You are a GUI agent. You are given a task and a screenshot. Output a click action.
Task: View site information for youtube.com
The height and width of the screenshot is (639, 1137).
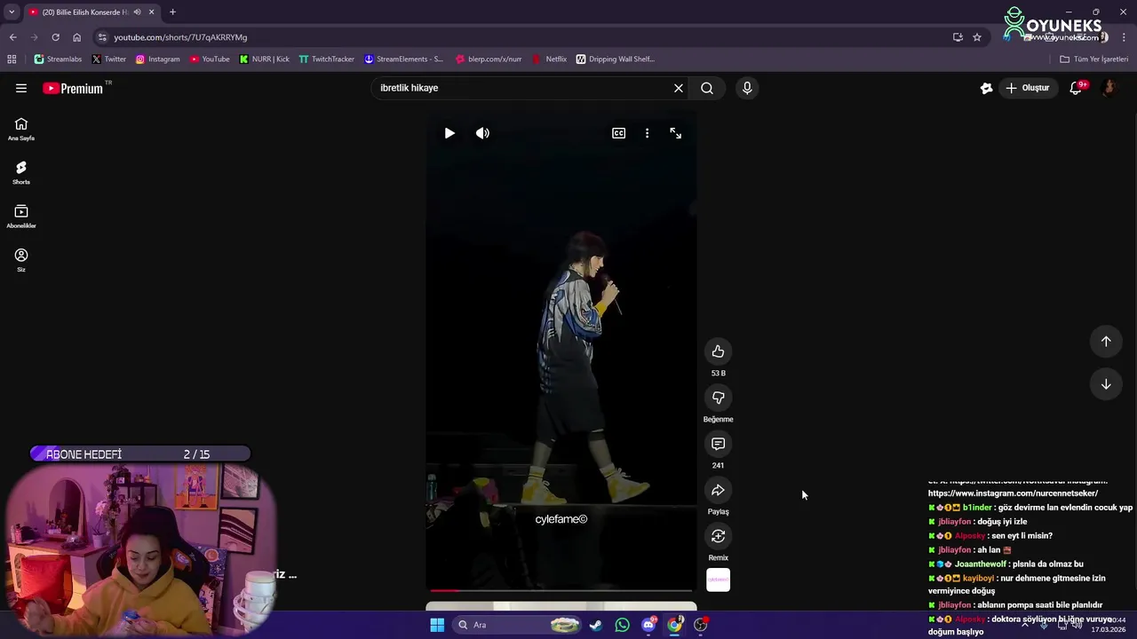102,37
